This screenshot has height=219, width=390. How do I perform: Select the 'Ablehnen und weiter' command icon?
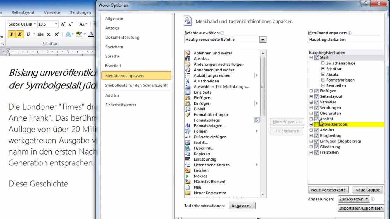point(188,53)
